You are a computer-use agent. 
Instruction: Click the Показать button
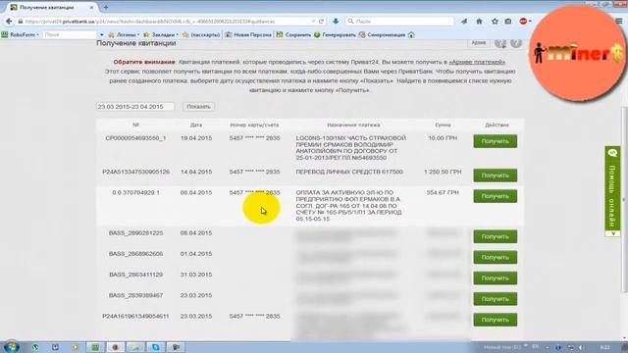[x=198, y=107]
